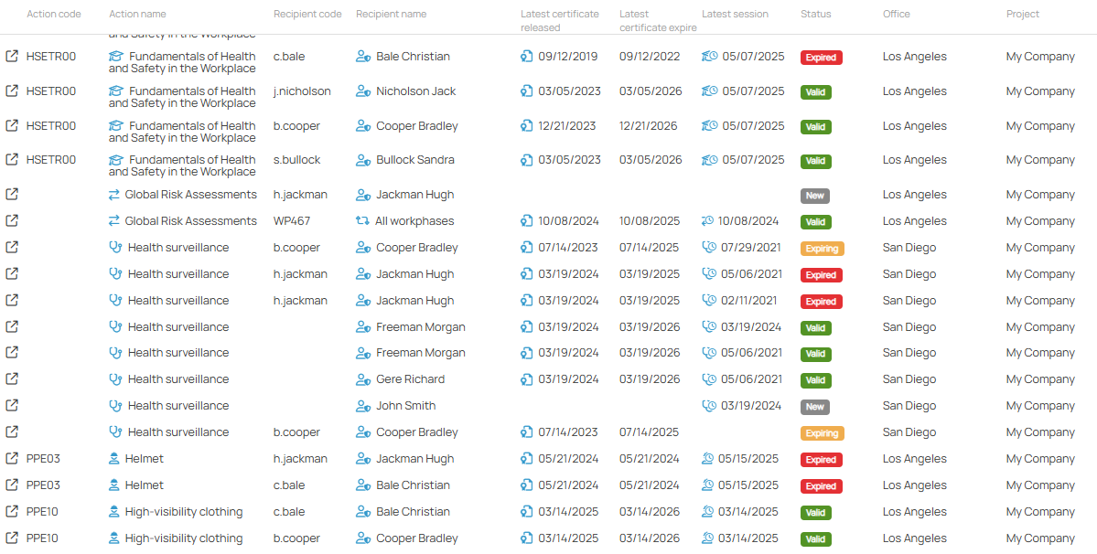This screenshot has width=1097, height=554.
Task: Click person icon next to Gere Richard
Action: coord(363,379)
